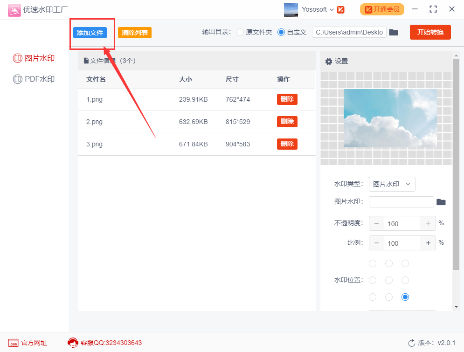Increase the 比例 value with plus
The width and height of the screenshot is (464, 352).
428,243
